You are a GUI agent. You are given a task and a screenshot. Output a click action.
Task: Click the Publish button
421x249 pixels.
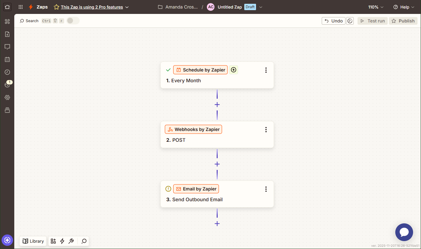(403, 21)
